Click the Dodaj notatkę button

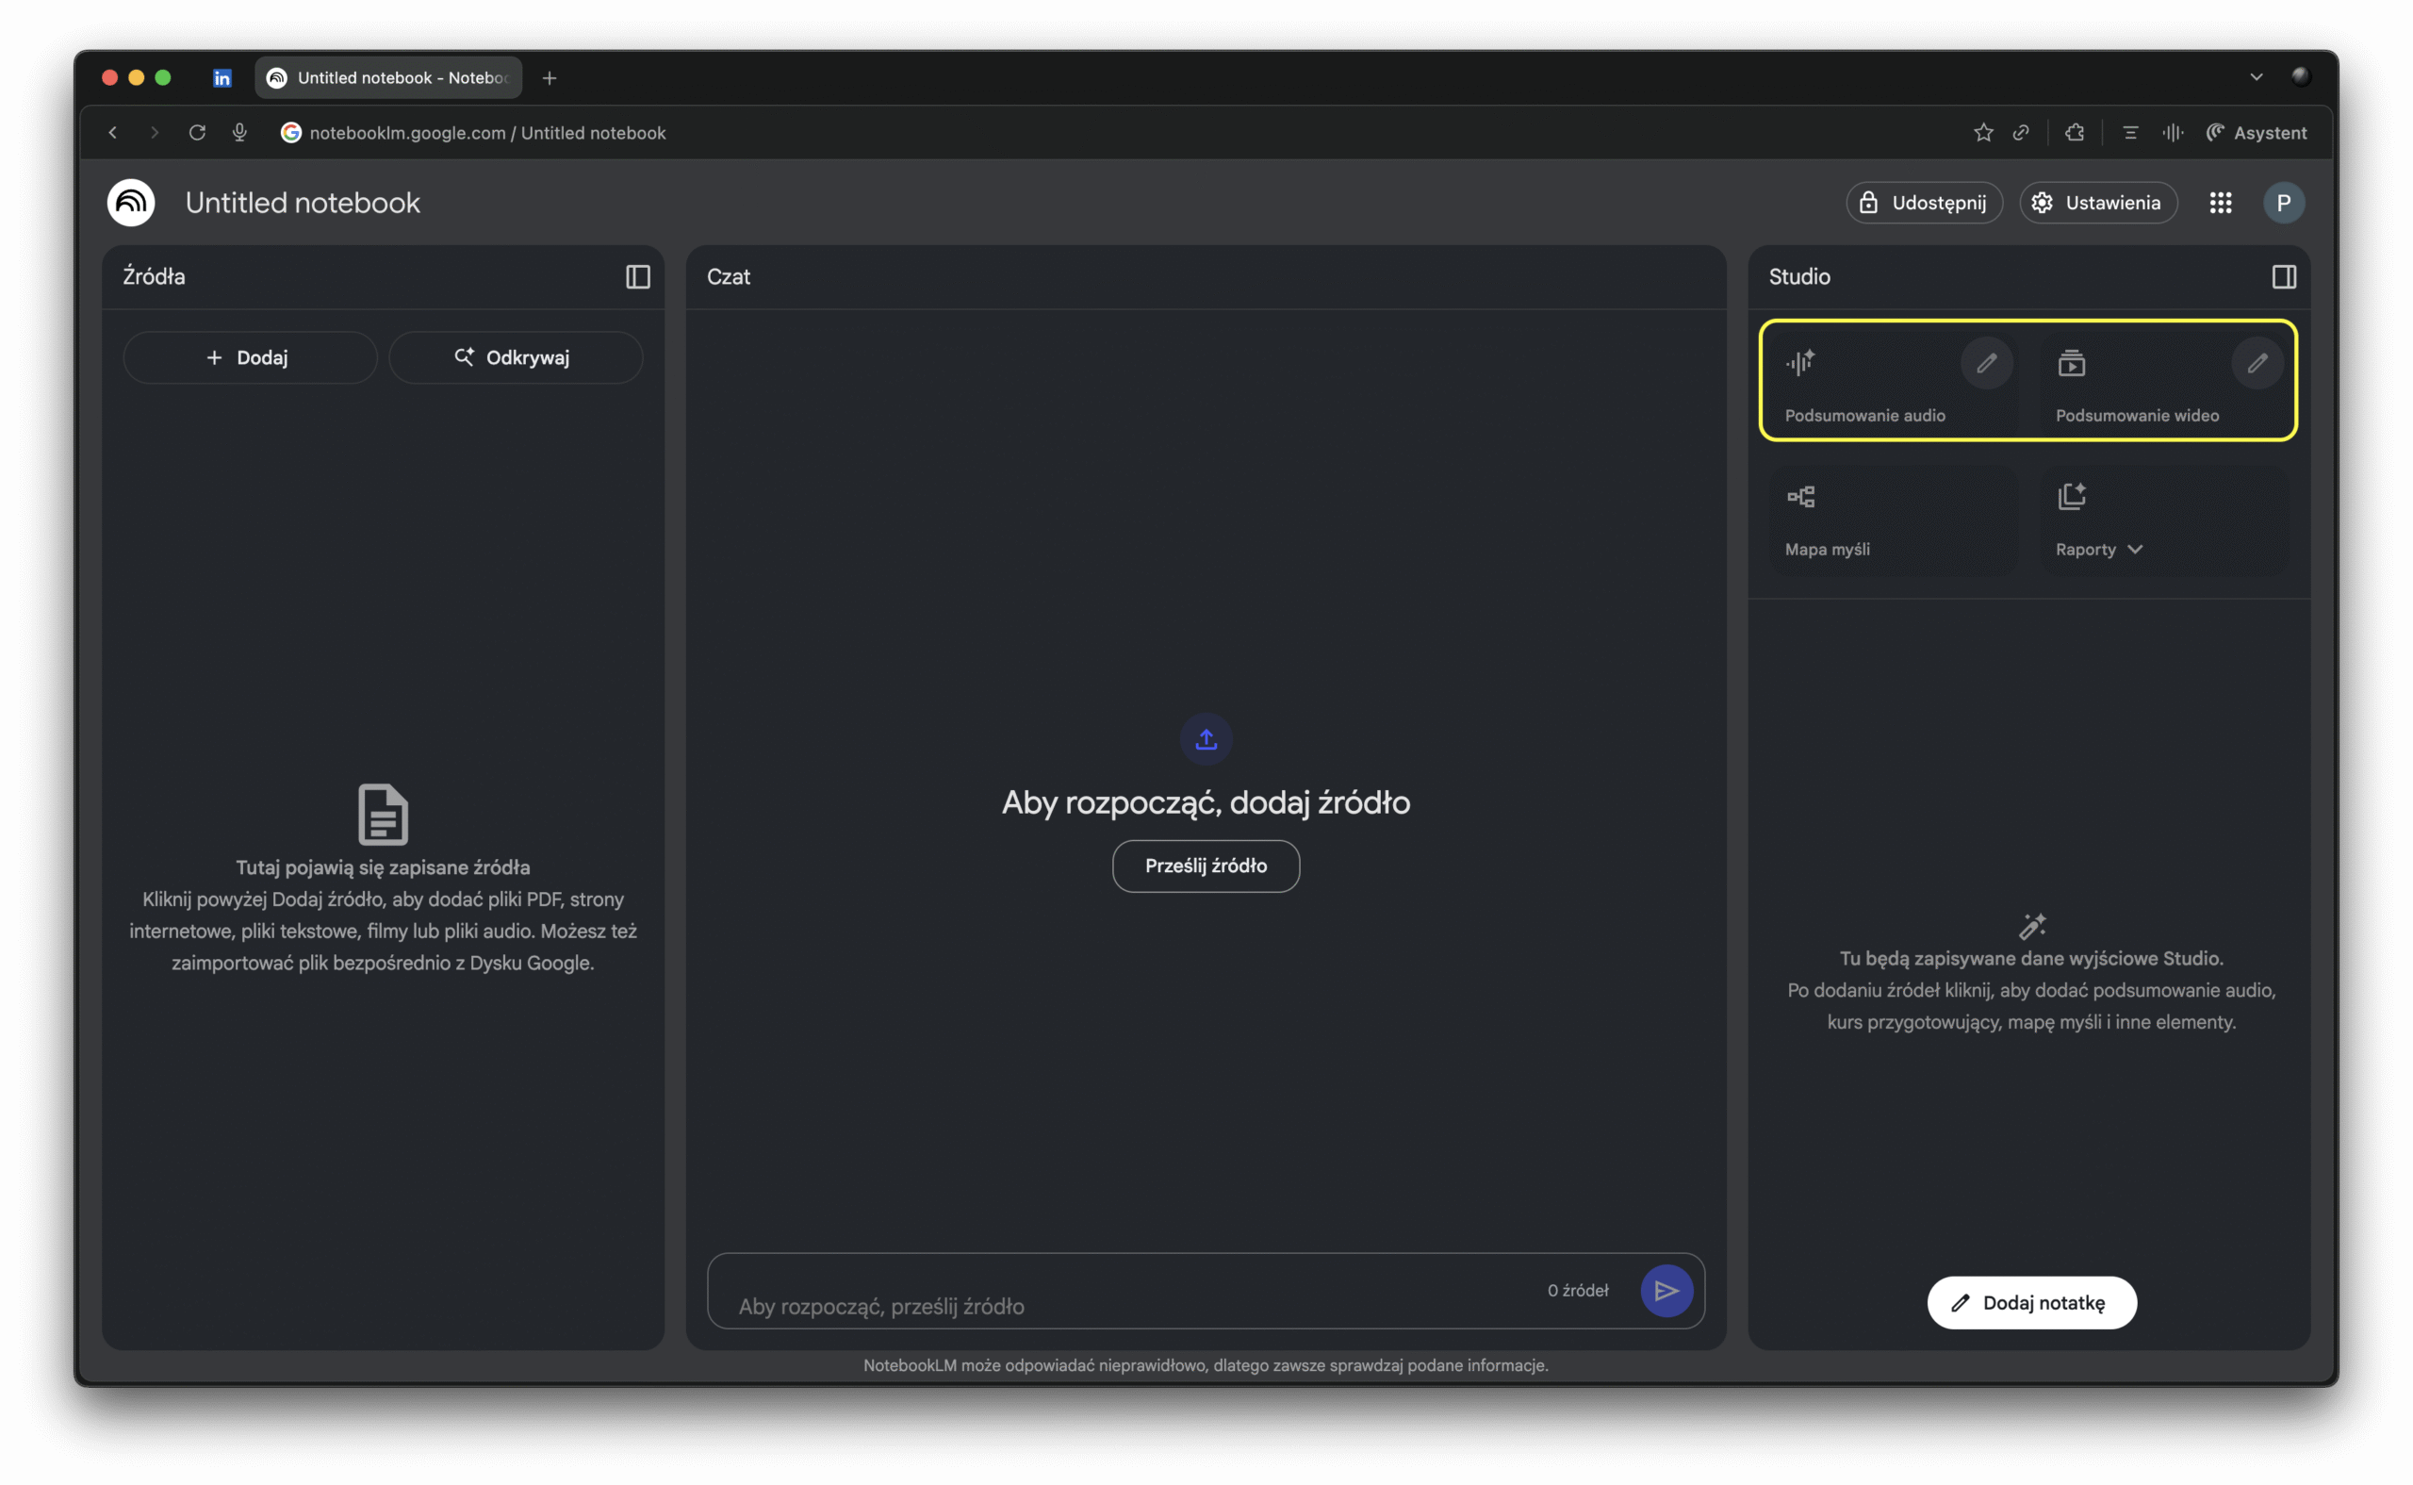point(2031,1302)
